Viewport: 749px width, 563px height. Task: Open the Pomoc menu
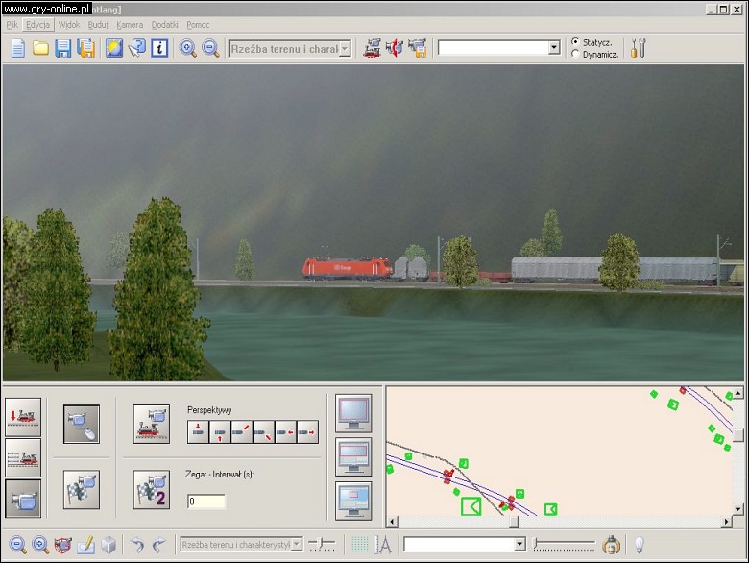coord(198,25)
